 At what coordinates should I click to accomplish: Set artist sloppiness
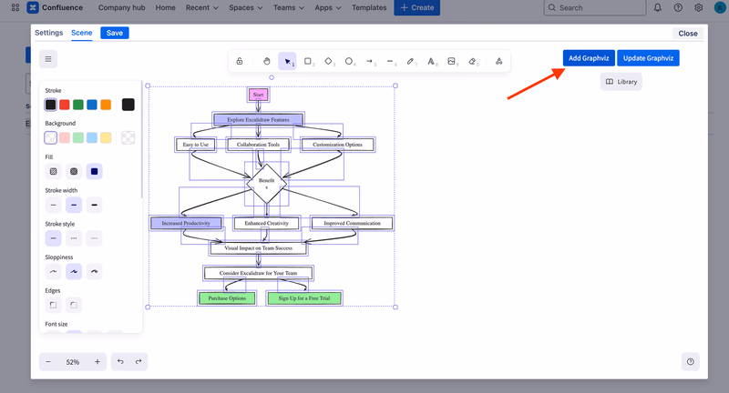(74, 271)
